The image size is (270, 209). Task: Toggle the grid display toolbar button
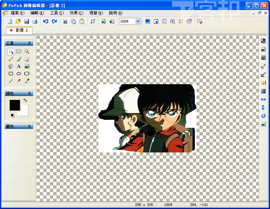pos(180,22)
